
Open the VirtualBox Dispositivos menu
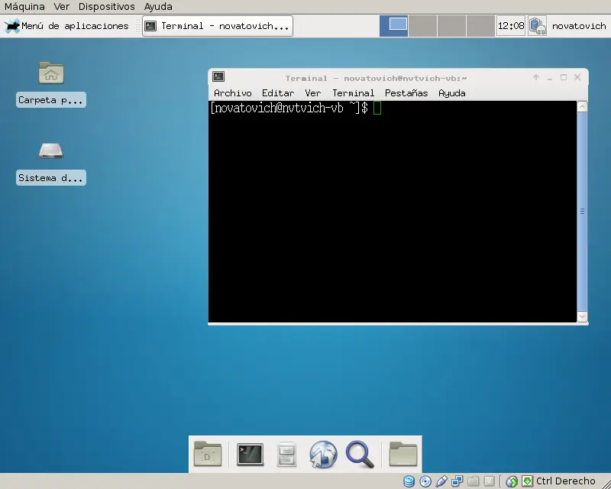coord(107,7)
